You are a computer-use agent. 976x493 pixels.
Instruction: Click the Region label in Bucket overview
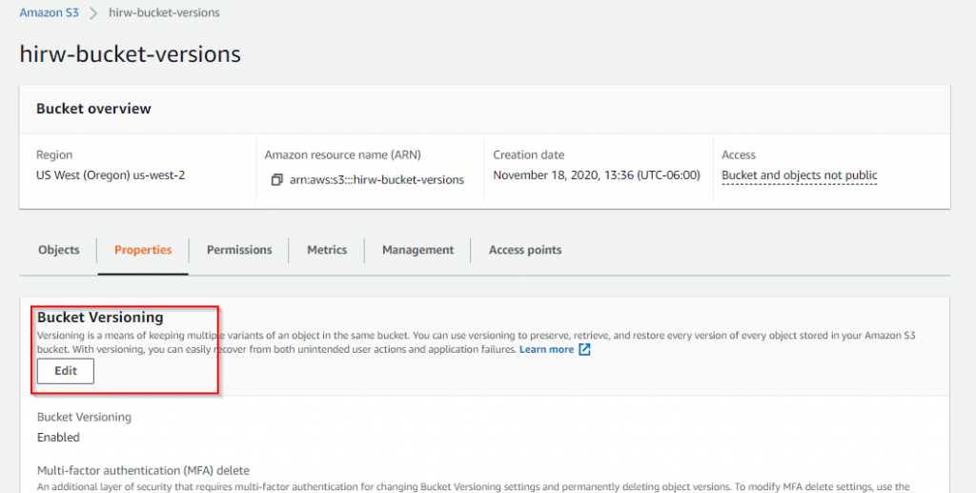tap(54, 155)
